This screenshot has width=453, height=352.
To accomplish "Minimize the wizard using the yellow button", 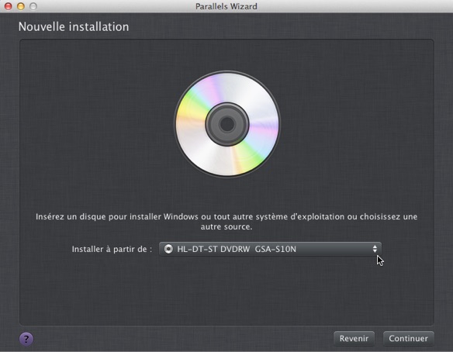I will coord(21,6).
